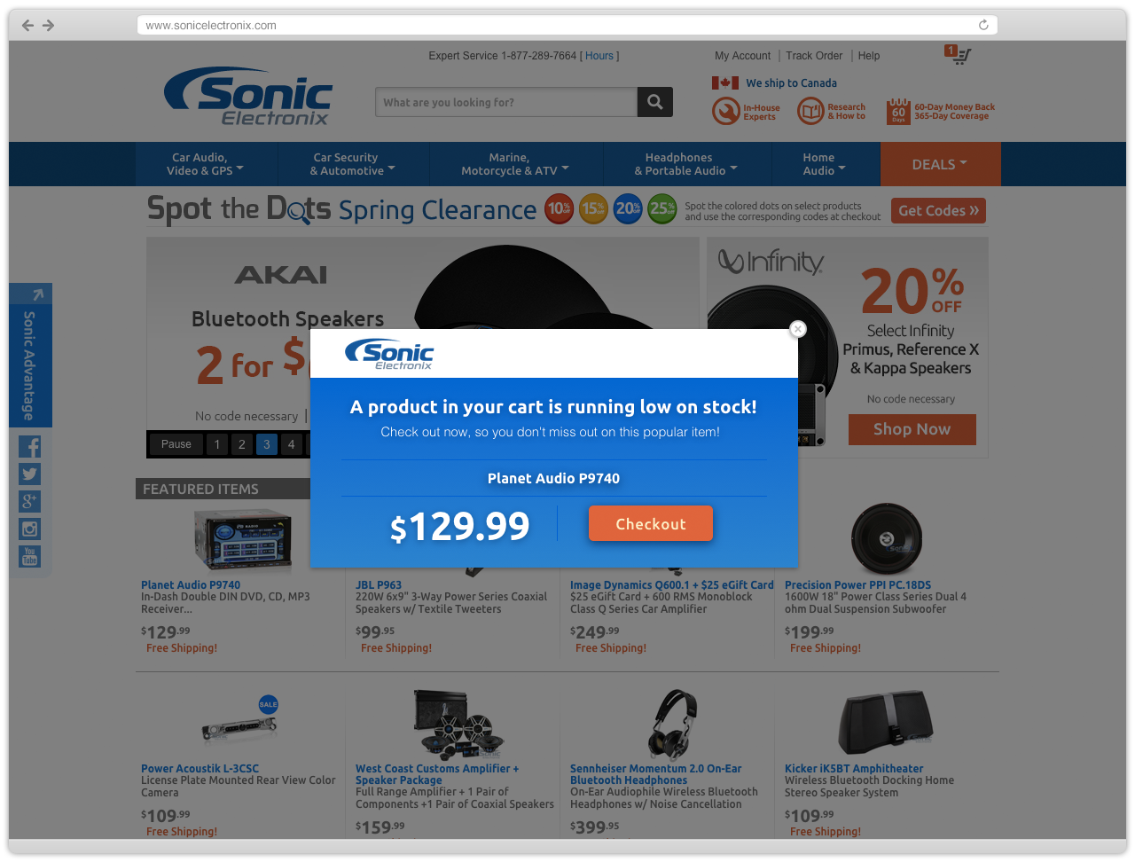Viewport: 1135px width, 862px height.
Task: Click the orange Checkout button
Action: [x=651, y=523]
